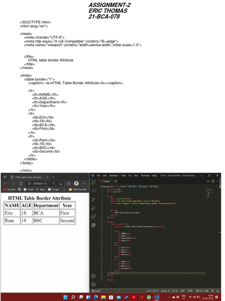
Task: Click the Manage gear icon in VS Code
Action: coord(93,284)
